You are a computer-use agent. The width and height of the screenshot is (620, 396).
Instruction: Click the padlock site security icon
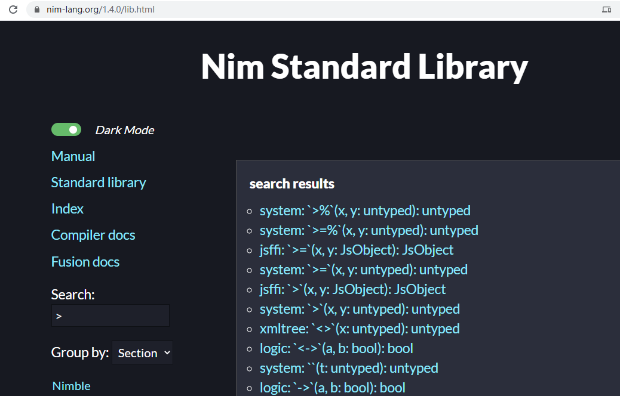coord(37,10)
